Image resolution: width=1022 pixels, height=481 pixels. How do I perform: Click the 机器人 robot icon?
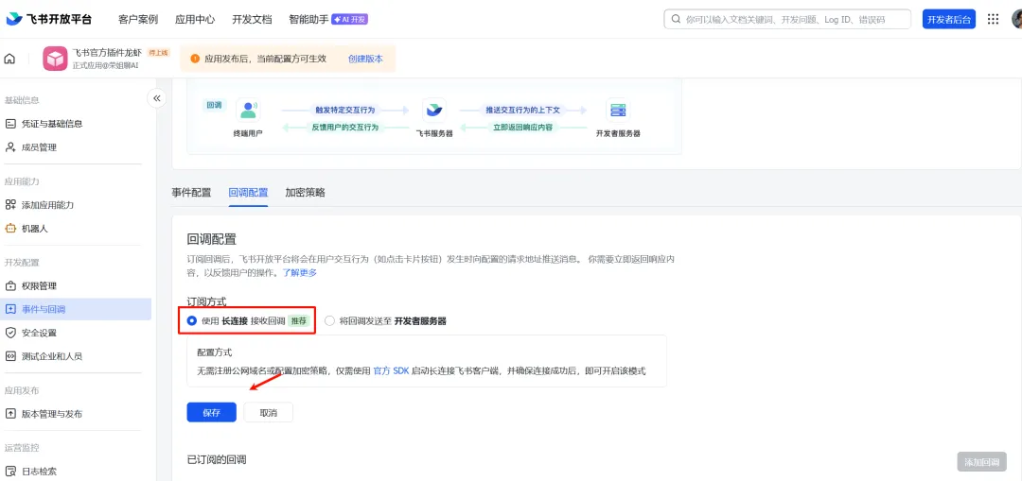tap(10, 229)
